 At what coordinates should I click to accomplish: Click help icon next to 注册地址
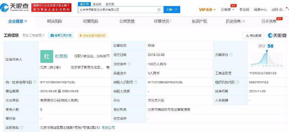21,127
